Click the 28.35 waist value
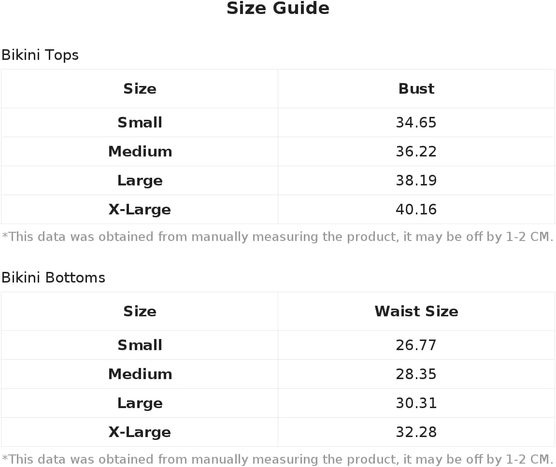Screen dimensions: 556x467 [x=416, y=374]
